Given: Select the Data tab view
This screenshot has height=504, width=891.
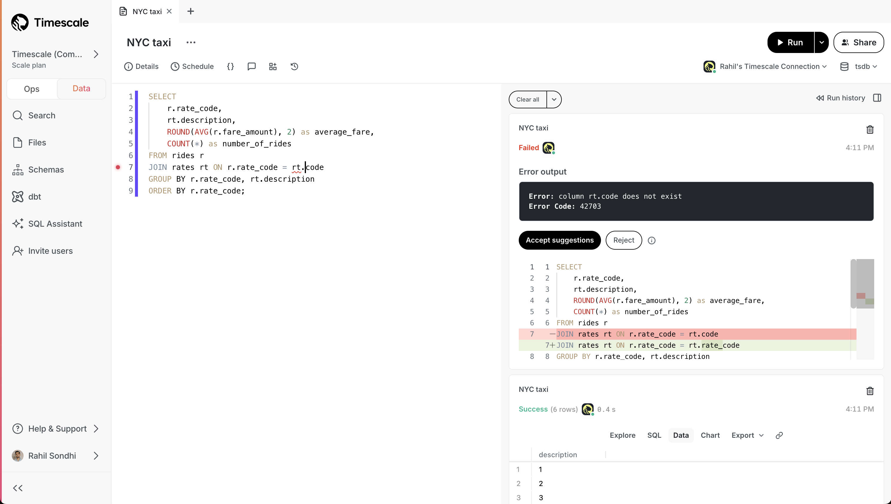Looking at the screenshot, I should click(x=681, y=435).
